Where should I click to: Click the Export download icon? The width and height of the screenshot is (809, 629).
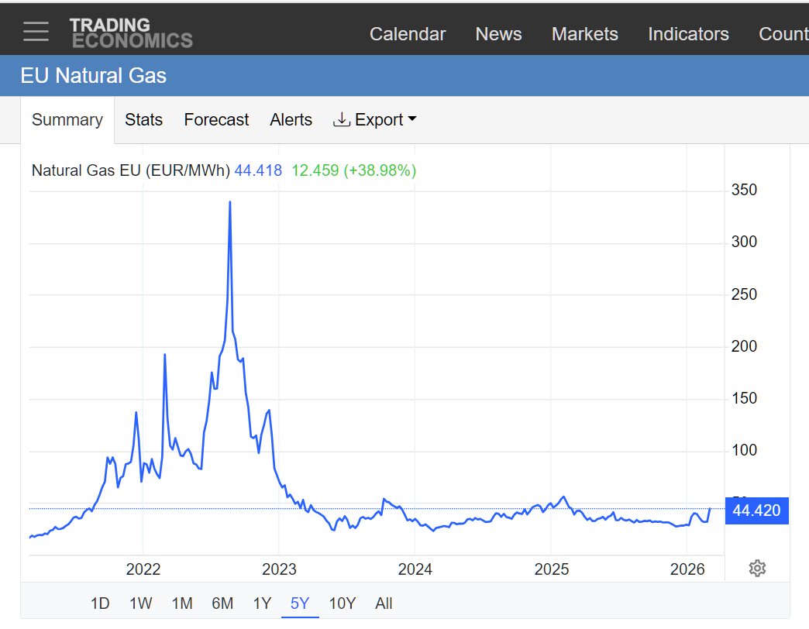[x=341, y=119]
